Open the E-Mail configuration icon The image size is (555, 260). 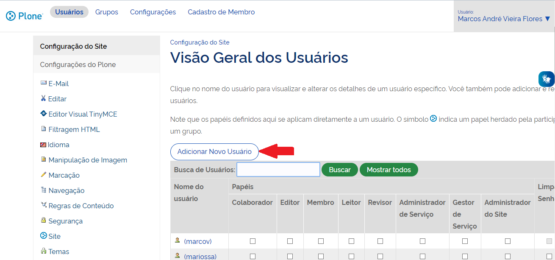click(44, 83)
